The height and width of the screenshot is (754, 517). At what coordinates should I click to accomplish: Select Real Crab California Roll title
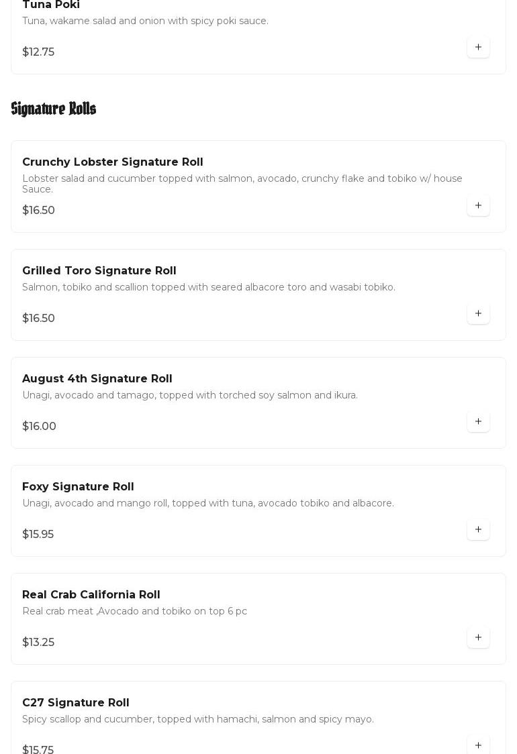[91, 594]
